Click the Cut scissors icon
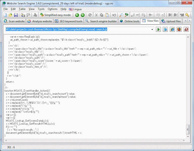Viewport: 194px width, 151px height. tap(96, 15)
